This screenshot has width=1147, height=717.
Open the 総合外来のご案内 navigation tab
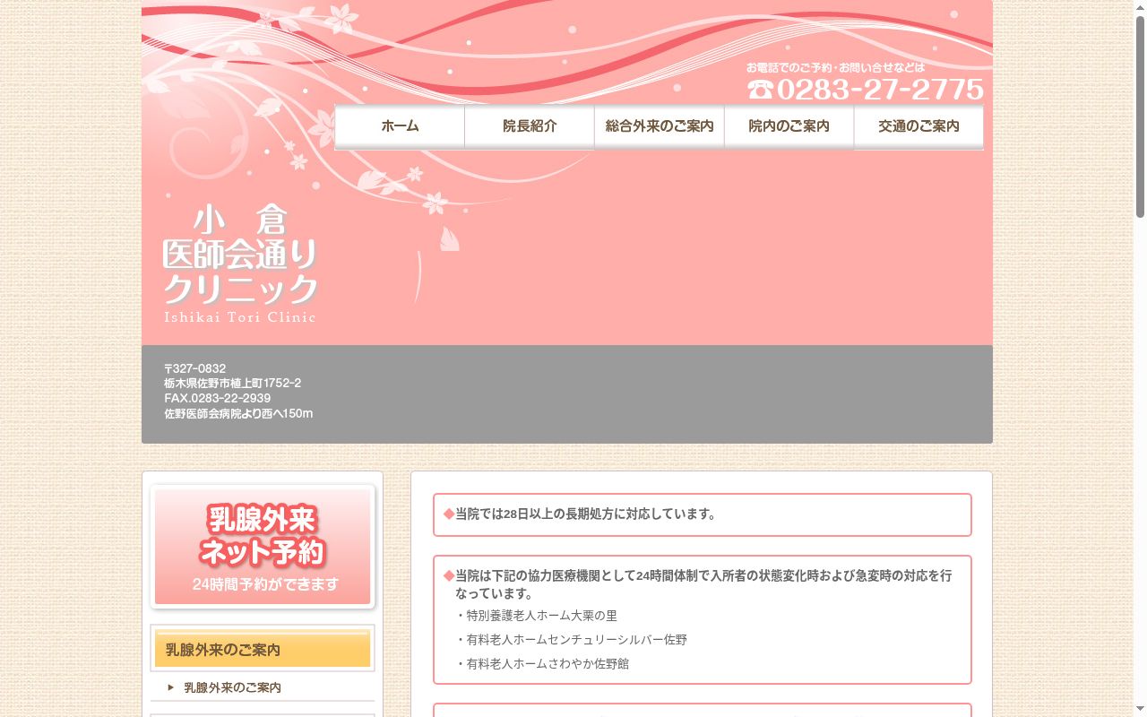click(660, 126)
